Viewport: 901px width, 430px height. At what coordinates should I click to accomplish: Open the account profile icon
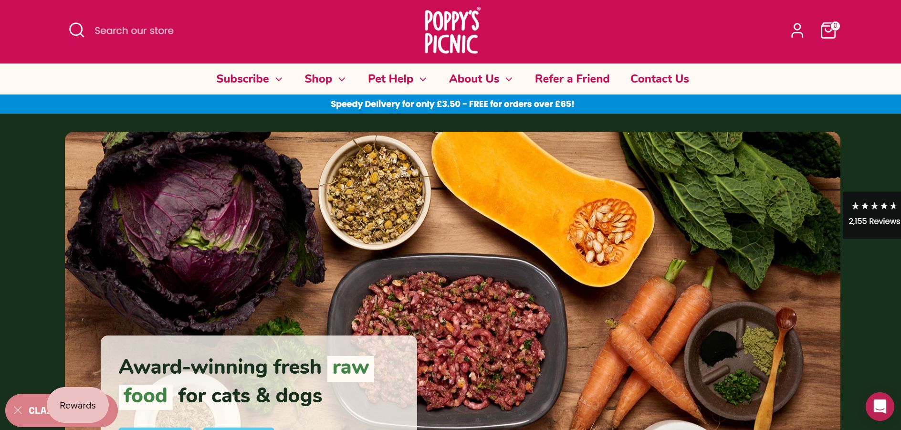pos(797,31)
